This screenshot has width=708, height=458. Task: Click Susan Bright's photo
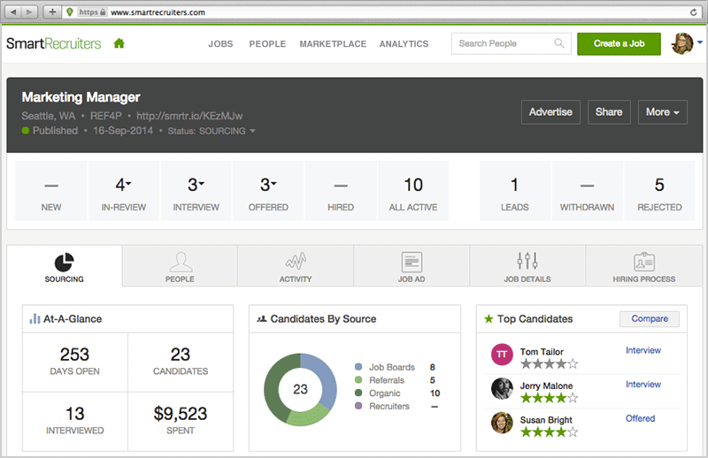502,423
